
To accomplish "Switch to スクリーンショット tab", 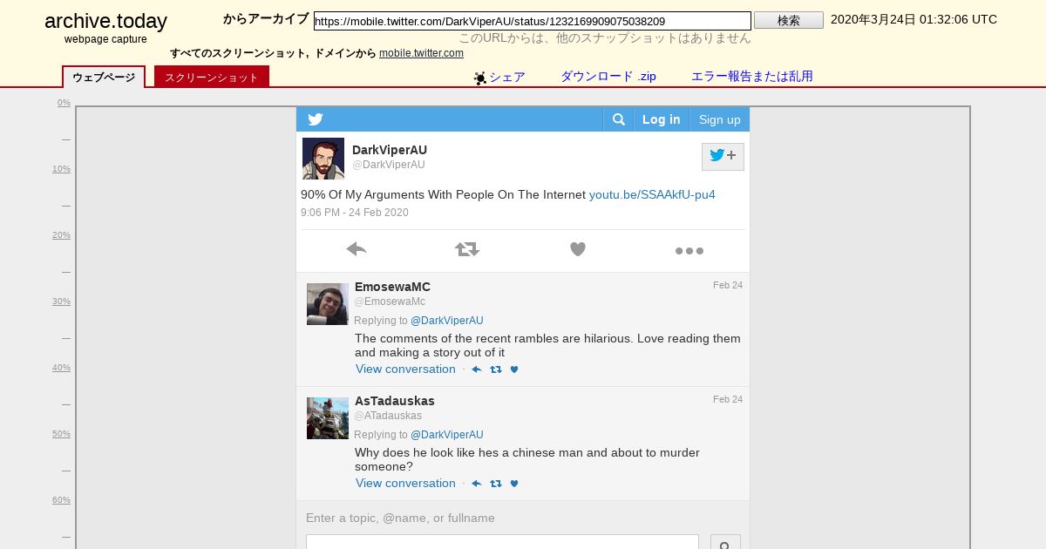I will point(212,78).
